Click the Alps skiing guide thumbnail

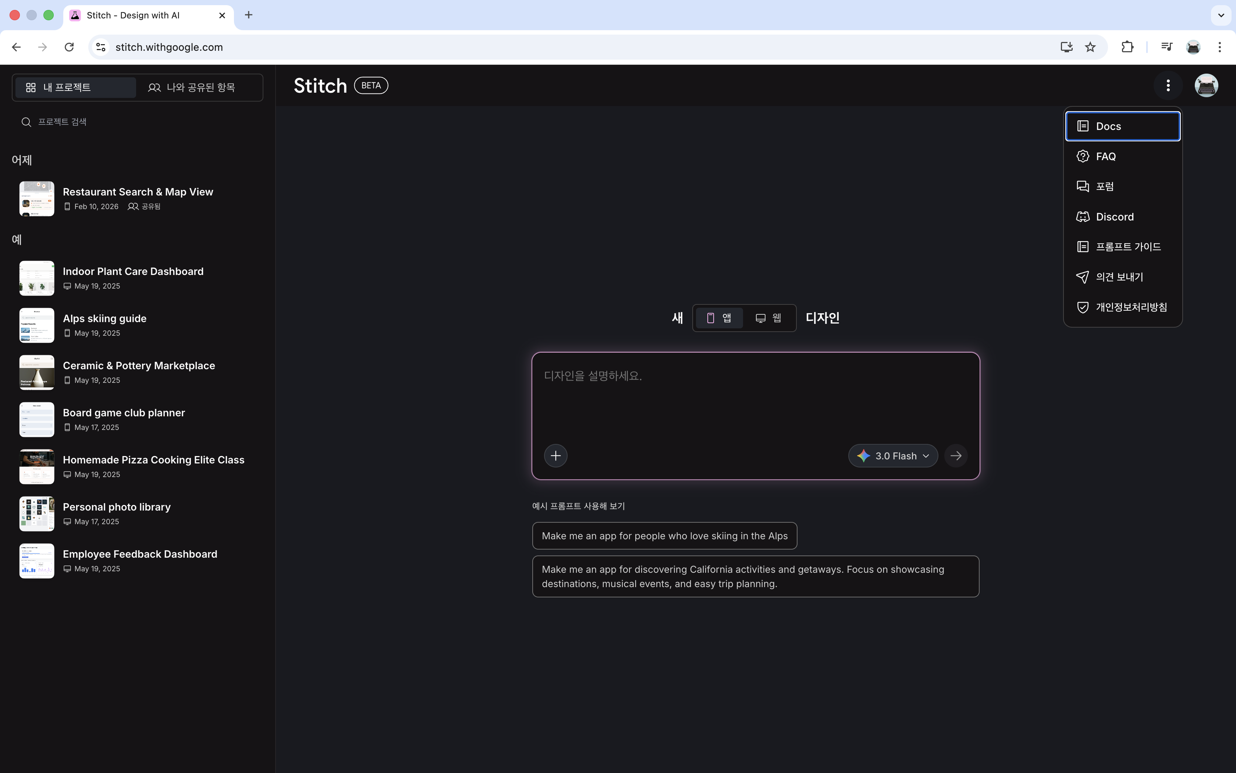point(37,325)
